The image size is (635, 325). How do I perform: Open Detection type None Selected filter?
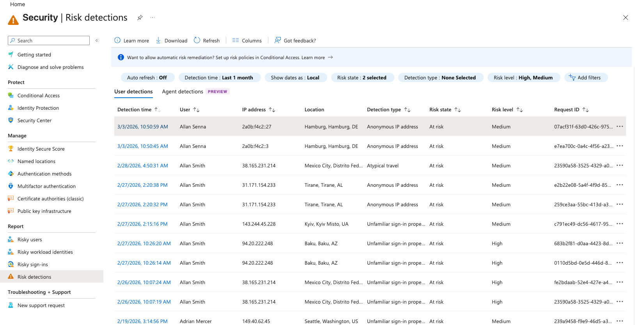pyautogui.click(x=440, y=77)
